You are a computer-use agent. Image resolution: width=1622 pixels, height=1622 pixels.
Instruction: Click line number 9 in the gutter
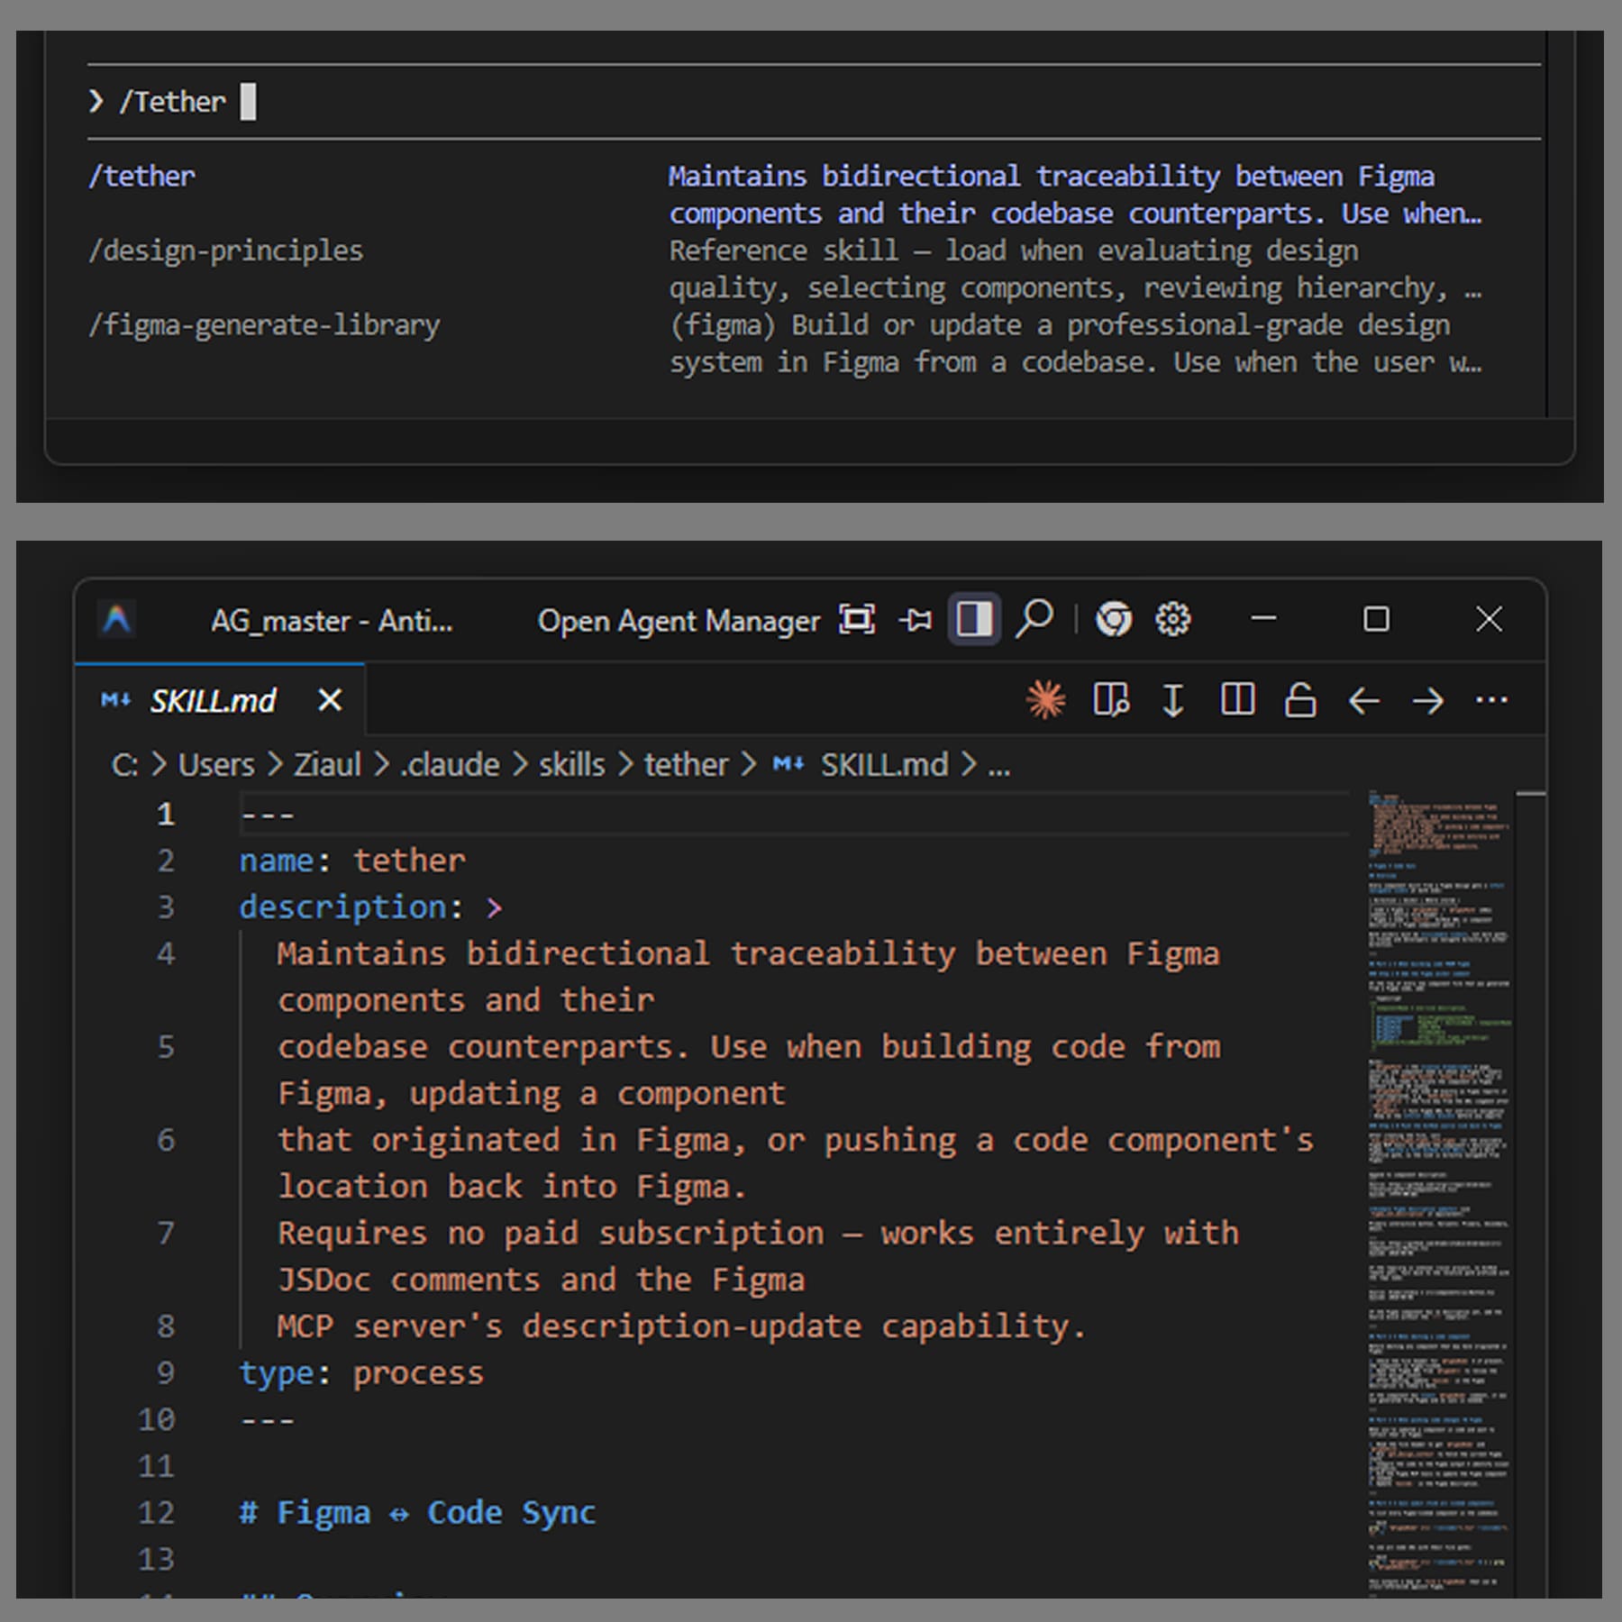[166, 1372]
